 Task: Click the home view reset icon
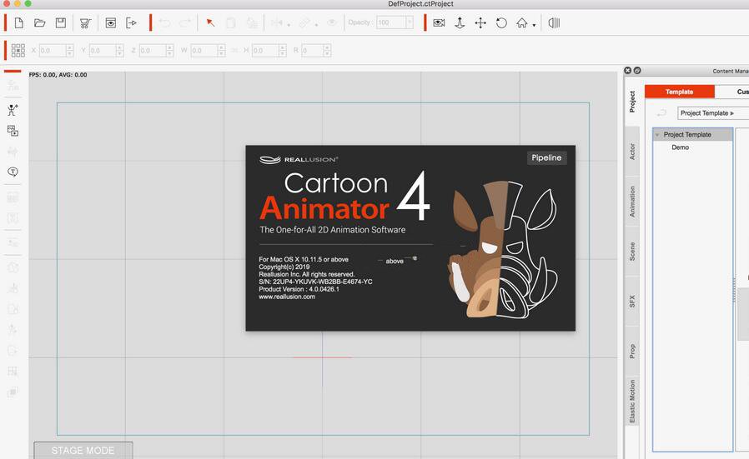tap(521, 22)
